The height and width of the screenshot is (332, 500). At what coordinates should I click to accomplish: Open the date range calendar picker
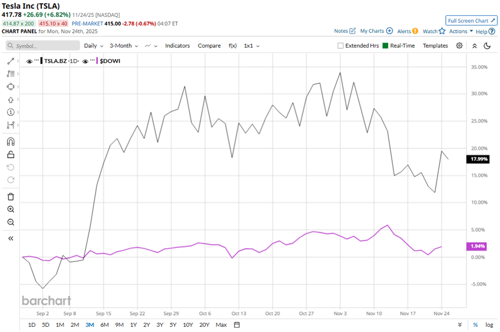[237, 325]
